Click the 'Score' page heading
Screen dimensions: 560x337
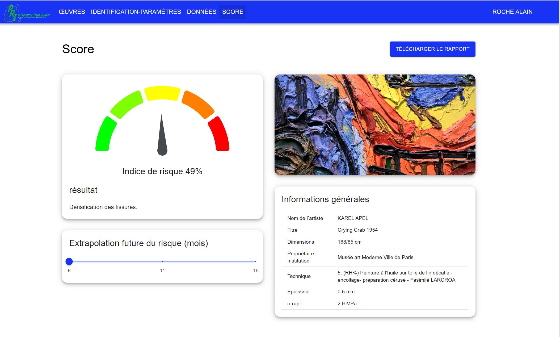(78, 49)
